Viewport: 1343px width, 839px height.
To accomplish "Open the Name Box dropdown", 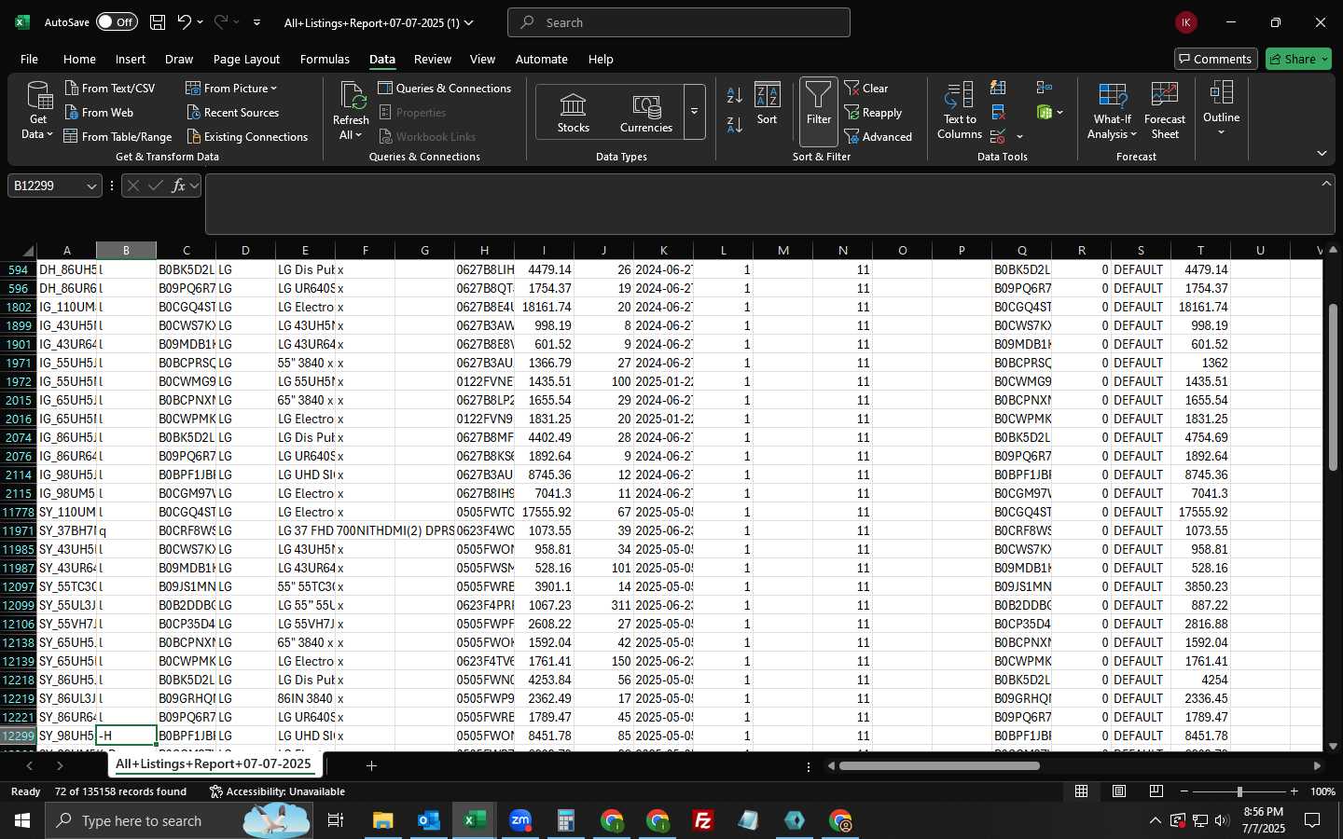I will coord(91,186).
